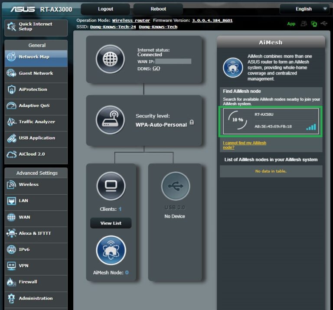The width and height of the screenshot is (333, 310).
Task: Click the USB Application icon
Action: 11,138
